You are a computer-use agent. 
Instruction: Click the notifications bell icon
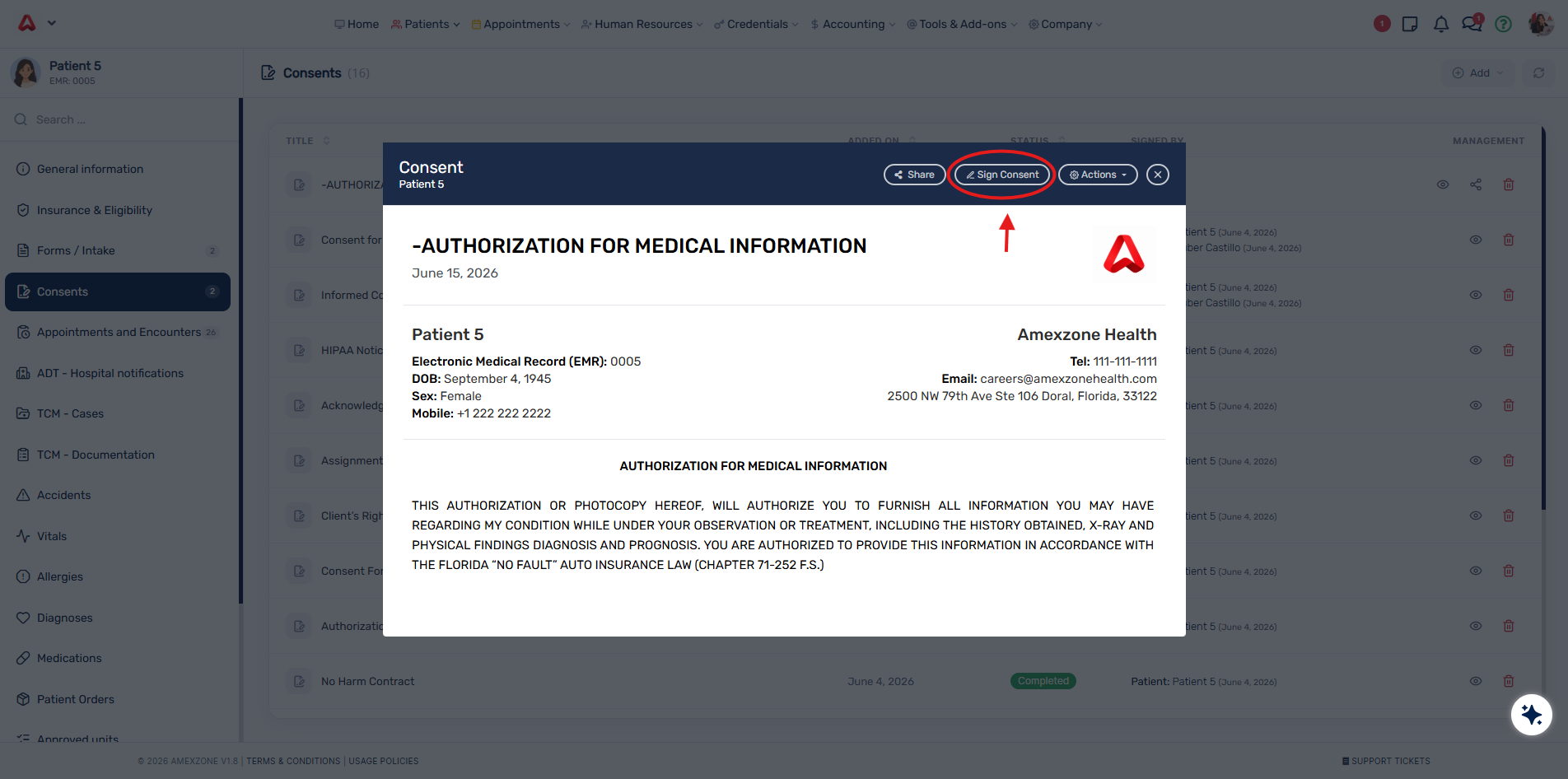tap(1441, 24)
